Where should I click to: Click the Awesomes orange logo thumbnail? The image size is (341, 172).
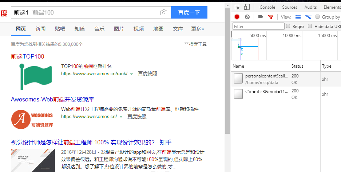pyautogui.click(x=32, y=119)
